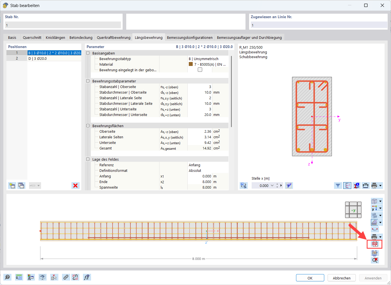
Task: Open the Stelle x value dropdown
Action: point(272,186)
